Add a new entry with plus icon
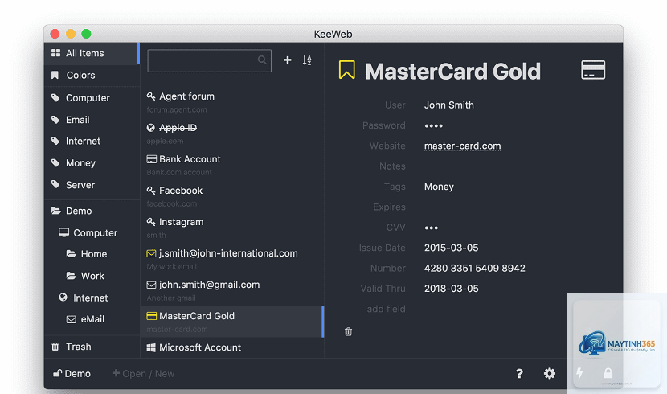This screenshot has width=667, height=394. 288,60
